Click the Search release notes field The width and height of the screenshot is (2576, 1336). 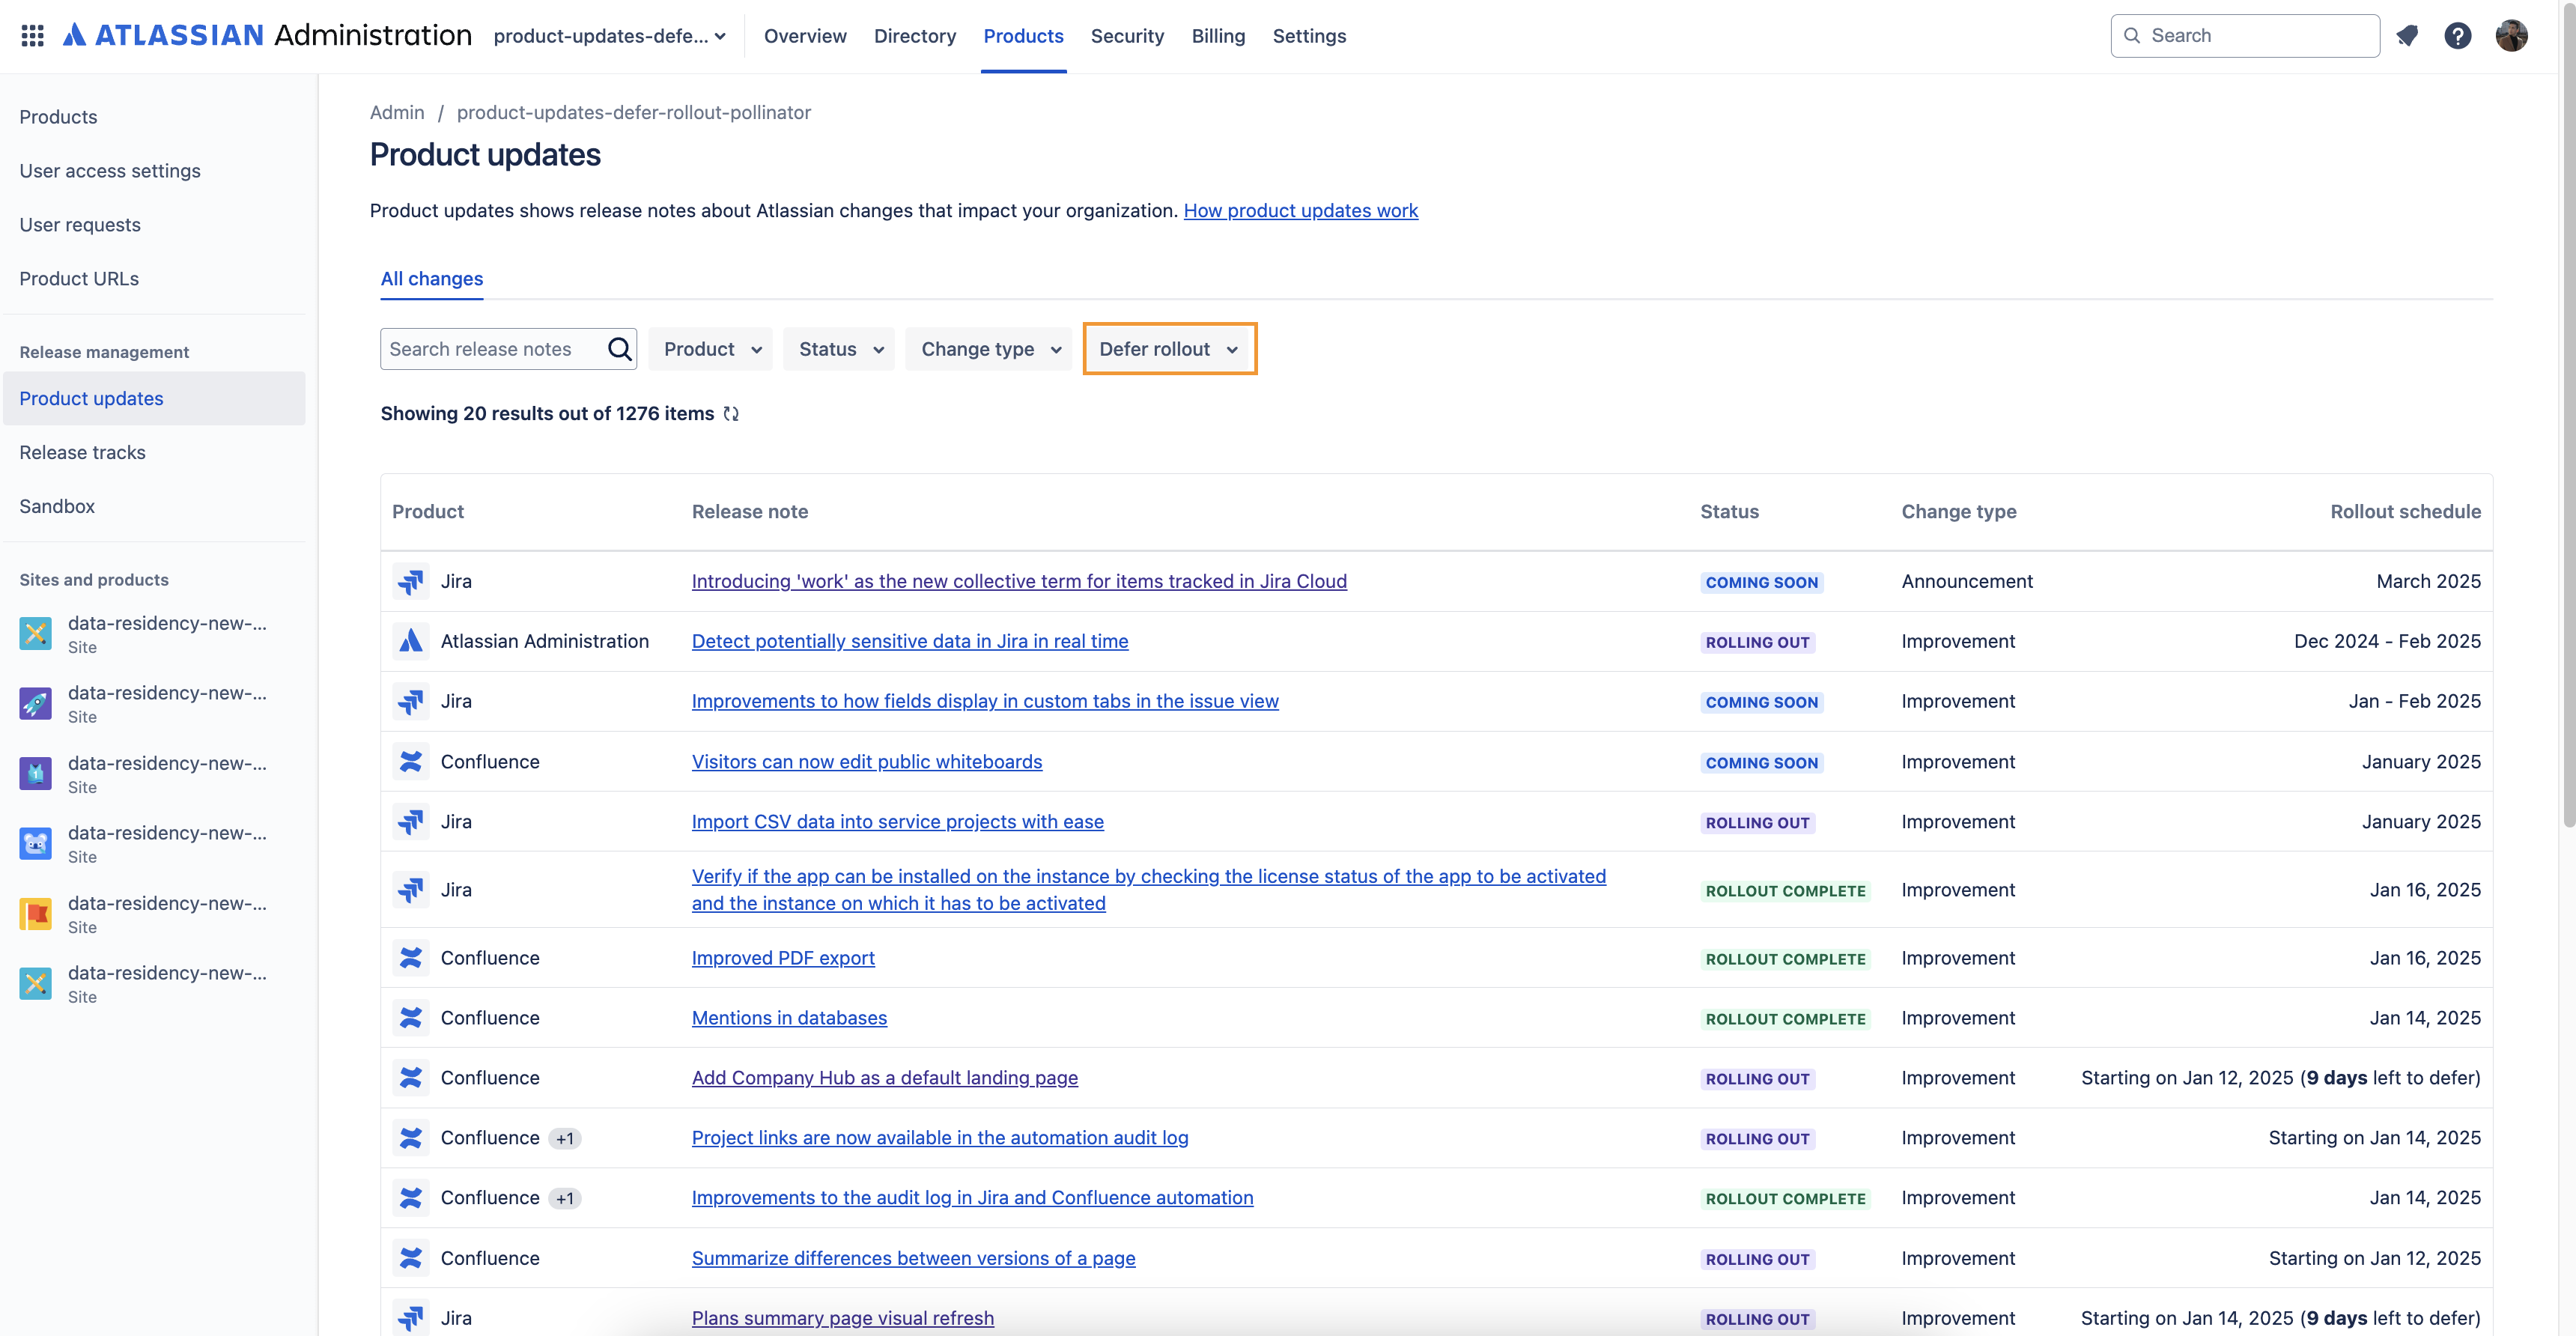(494, 349)
